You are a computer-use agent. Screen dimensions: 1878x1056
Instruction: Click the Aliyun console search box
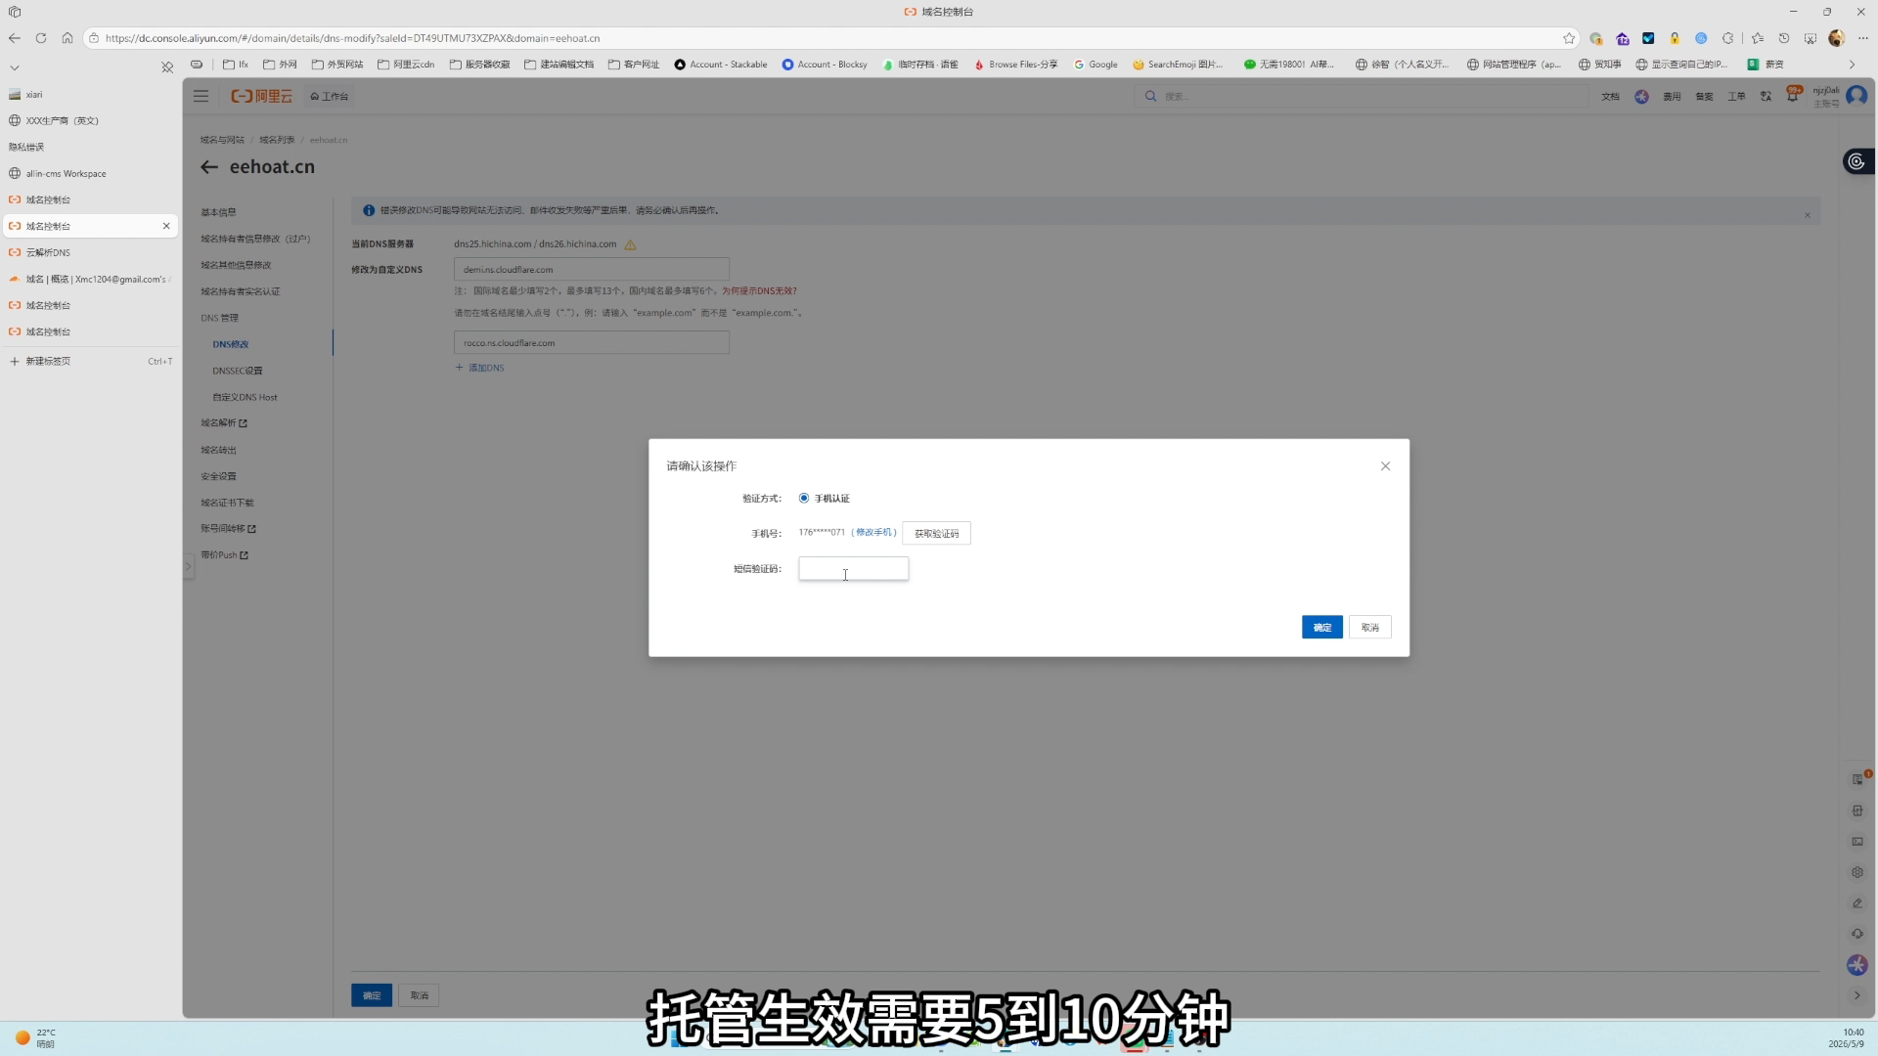(x=1360, y=96)
